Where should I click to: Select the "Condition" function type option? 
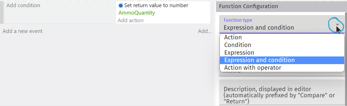coord(238,45)
